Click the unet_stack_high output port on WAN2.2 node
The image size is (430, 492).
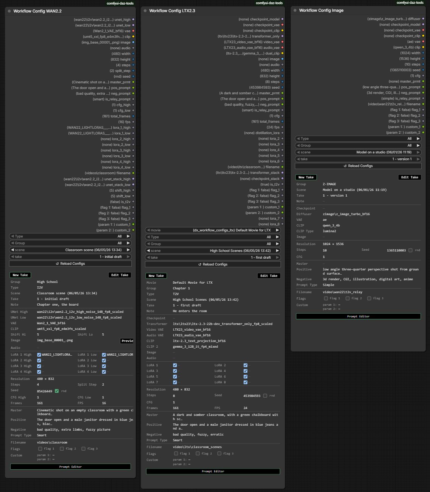click(x=133, y=179)
